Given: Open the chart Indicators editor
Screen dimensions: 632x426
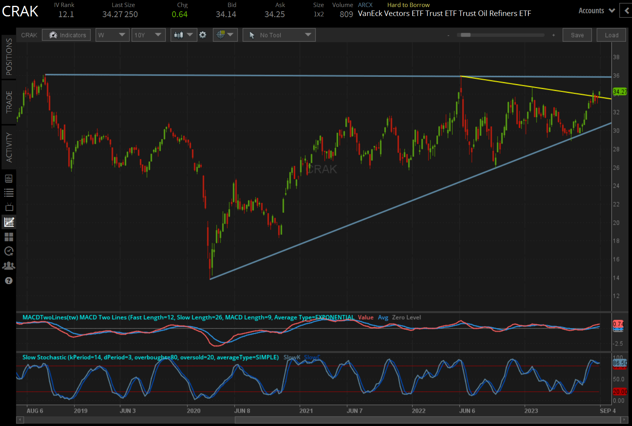Looking at the screenshot, I should click(66, 35).
